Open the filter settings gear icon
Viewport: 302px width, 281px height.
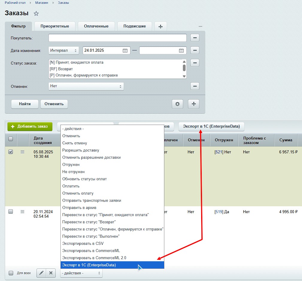tap(177, 104)
